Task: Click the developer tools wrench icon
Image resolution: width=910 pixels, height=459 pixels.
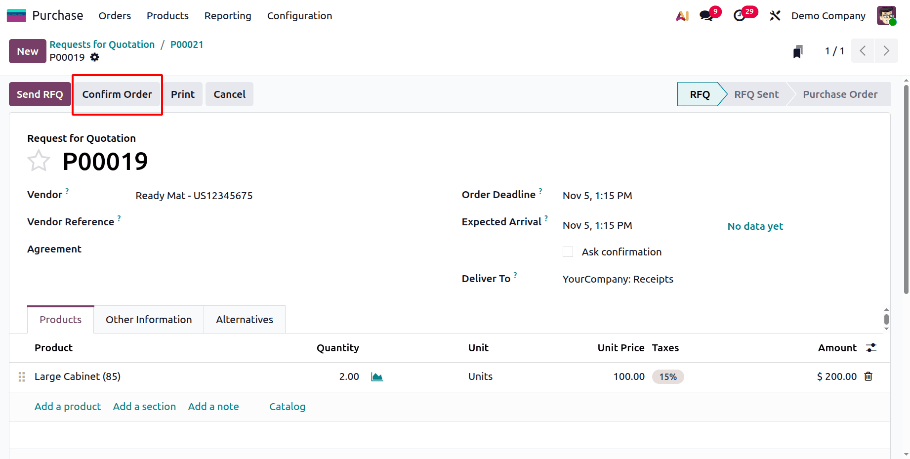Action: (x=775, y=15)
